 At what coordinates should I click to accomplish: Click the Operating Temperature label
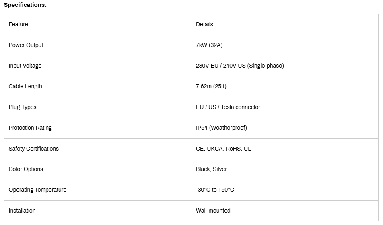coord(38,190)
